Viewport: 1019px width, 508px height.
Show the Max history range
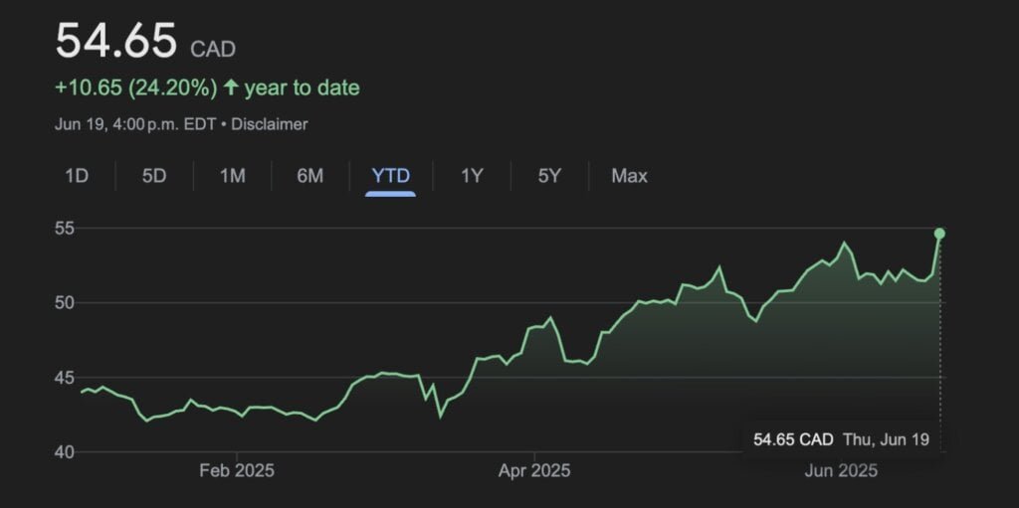(x=629, y=176)
